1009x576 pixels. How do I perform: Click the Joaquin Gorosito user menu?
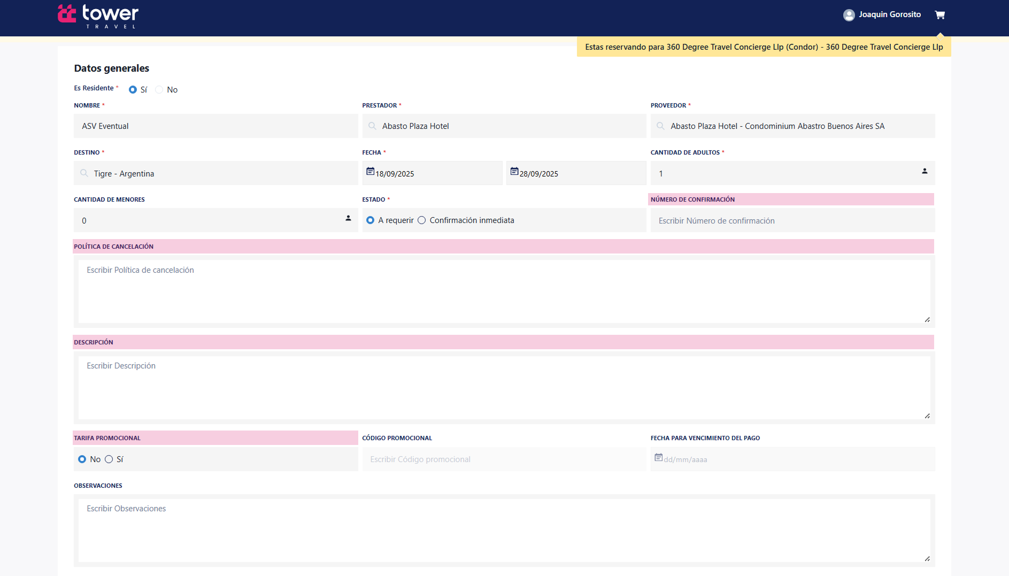(x=889, y=15)
